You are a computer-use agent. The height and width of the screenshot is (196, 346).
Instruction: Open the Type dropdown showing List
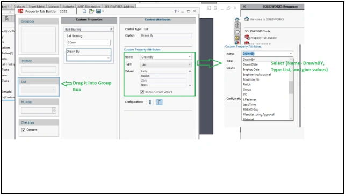tap(190, 64)
